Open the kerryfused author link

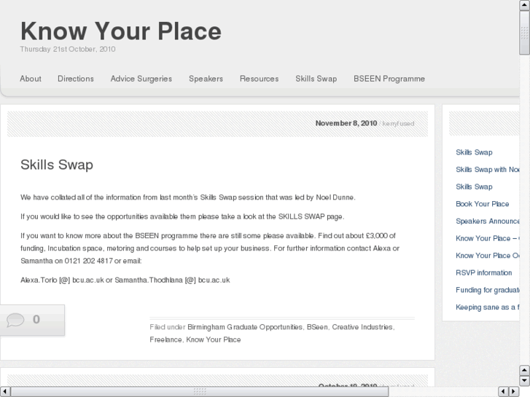398,124
